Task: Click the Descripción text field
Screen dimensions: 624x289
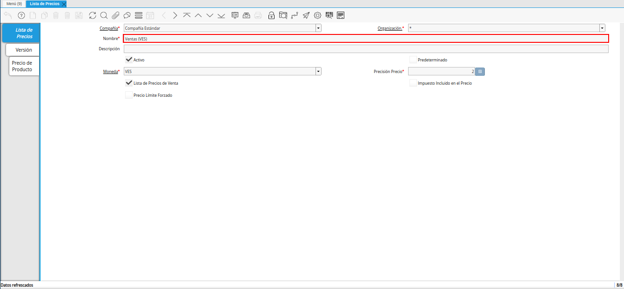Action: pyautogui.click(x=366, y=49)
